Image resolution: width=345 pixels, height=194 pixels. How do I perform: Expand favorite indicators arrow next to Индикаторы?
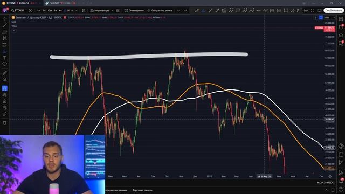click(113, 10)
